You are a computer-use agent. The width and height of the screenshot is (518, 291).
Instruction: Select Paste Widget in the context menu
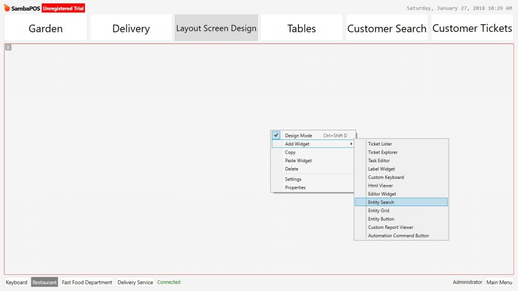pyautogui.click(x=298, y=161)
